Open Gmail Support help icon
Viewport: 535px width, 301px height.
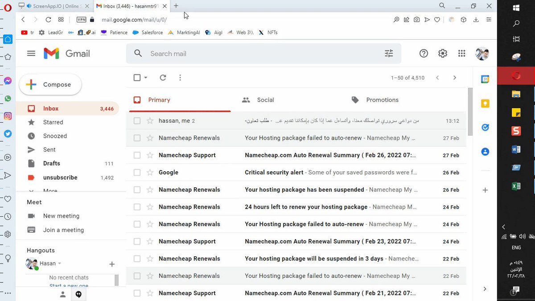pyautogui.click(x=424, y=54)
